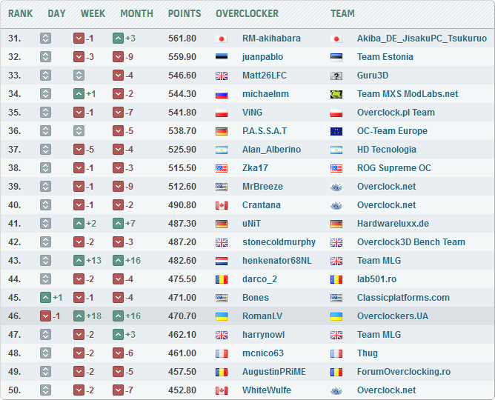Click the MONTH column header
The height and width of the screenshot is (400, 495).
tap(136, 13)
